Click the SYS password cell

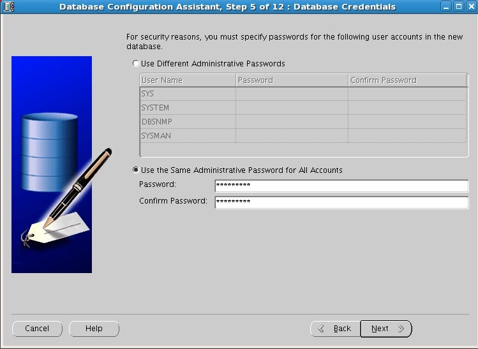click(292, 94)
